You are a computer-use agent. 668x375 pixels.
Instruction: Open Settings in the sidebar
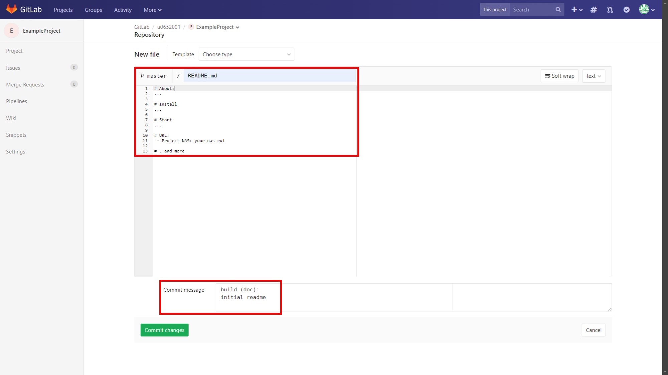coord(15,152)
